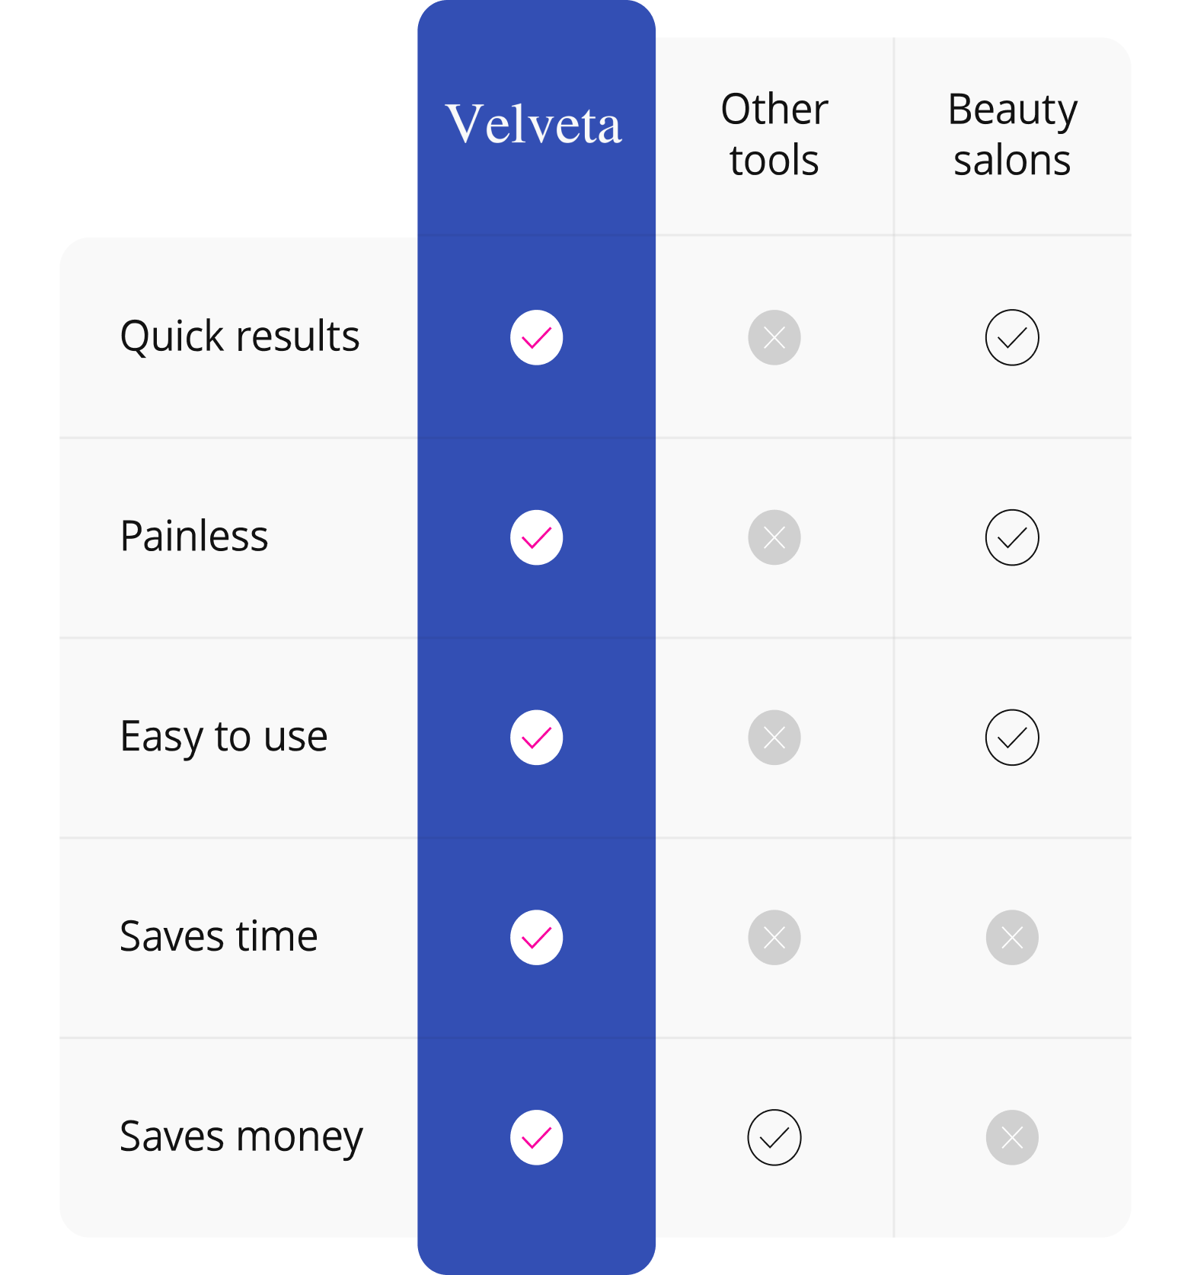This screenshot has height=1275, width=1191.
Task: Click Other tools X icon for Painless
Action: click(x=774, y=537)
